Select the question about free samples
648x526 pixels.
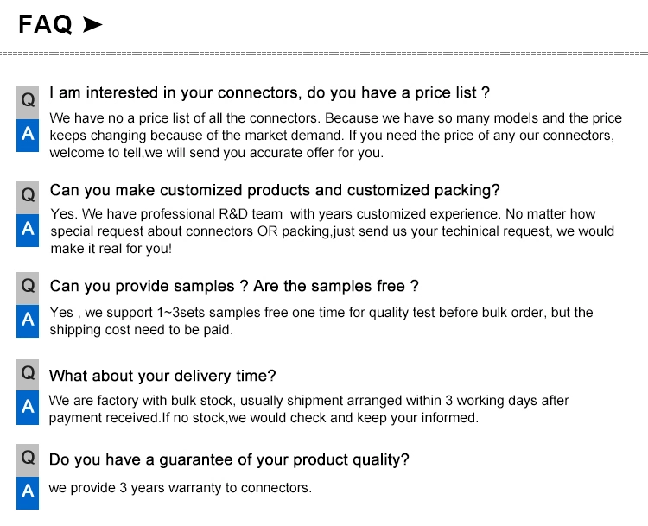click(234, 286)
